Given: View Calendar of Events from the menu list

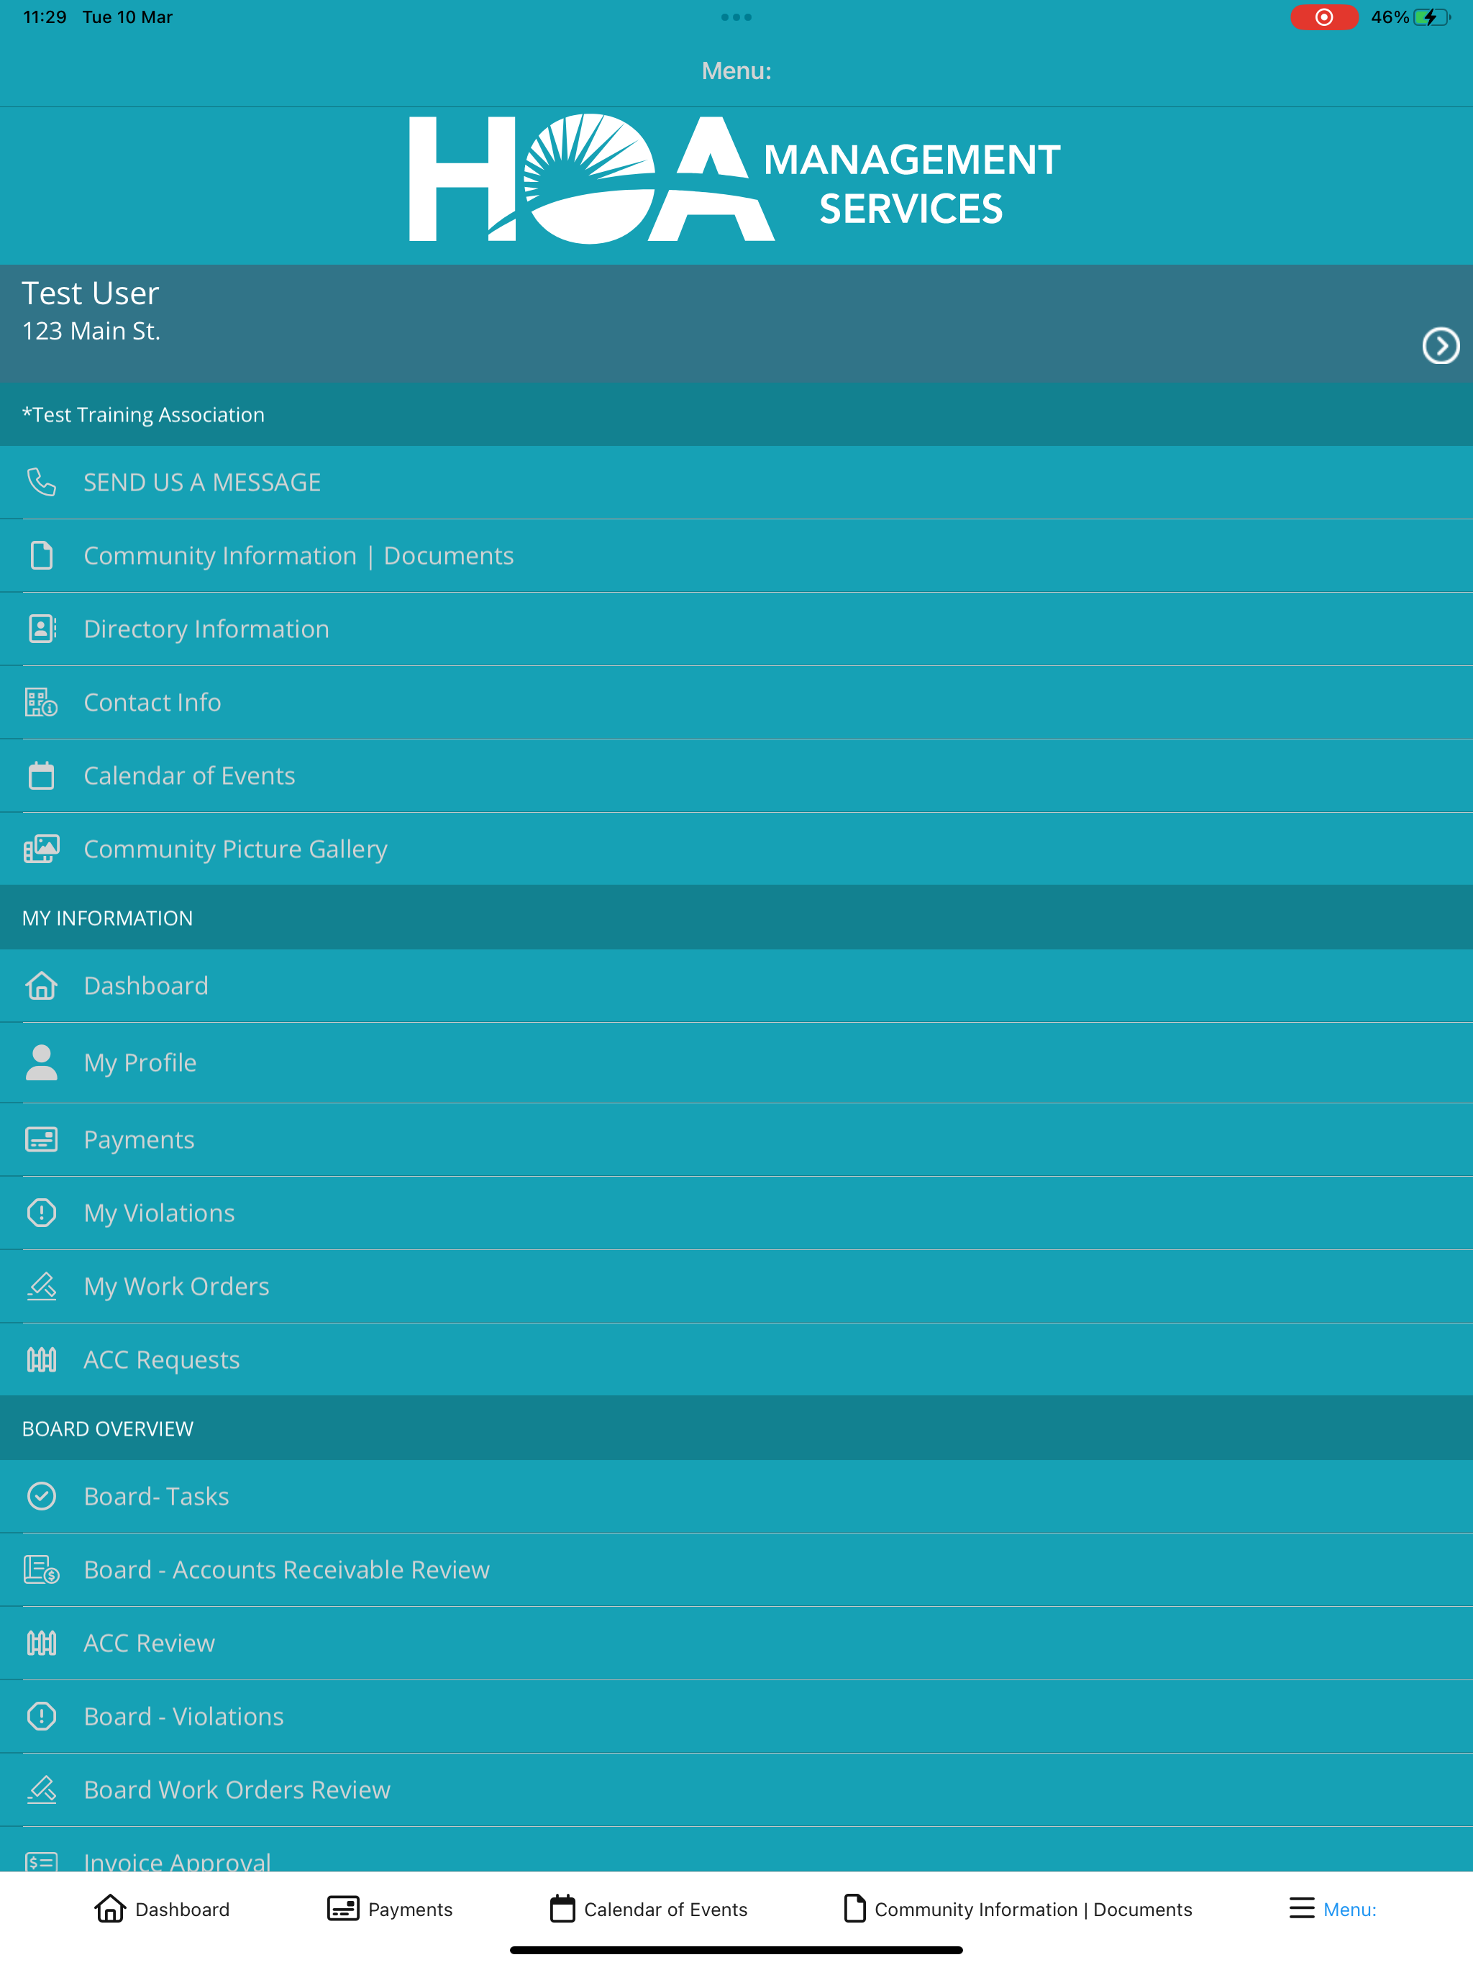Looking at the screenshot, I should coord(736,775).
